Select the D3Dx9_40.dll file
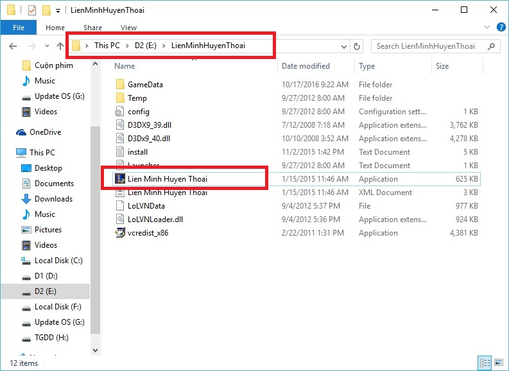This screenshot has width=509, height=371. coord(149,139)
